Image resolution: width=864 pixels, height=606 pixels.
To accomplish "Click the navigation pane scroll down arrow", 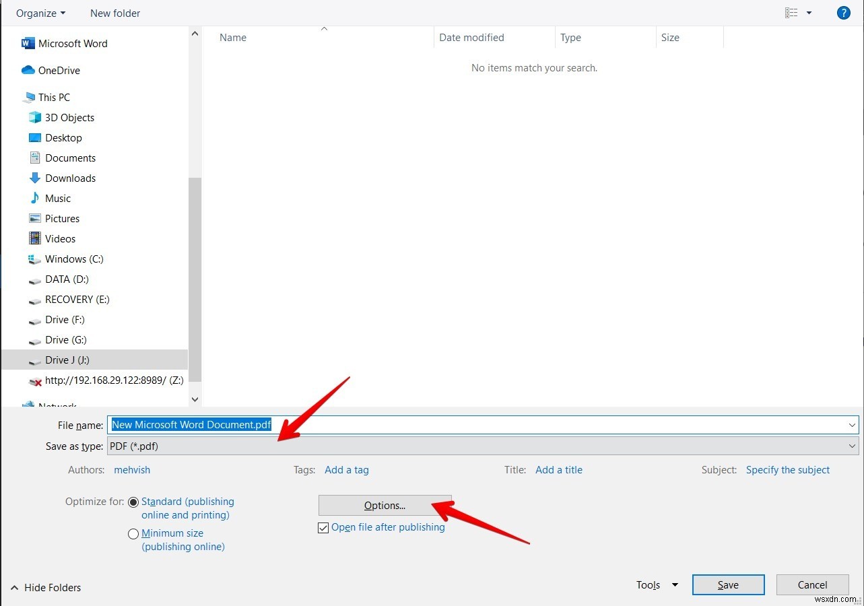I will click(195, 399).
